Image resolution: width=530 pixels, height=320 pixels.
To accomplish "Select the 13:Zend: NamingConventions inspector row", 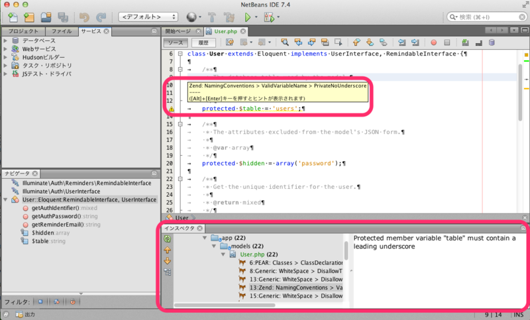I will tap(295, 288).
